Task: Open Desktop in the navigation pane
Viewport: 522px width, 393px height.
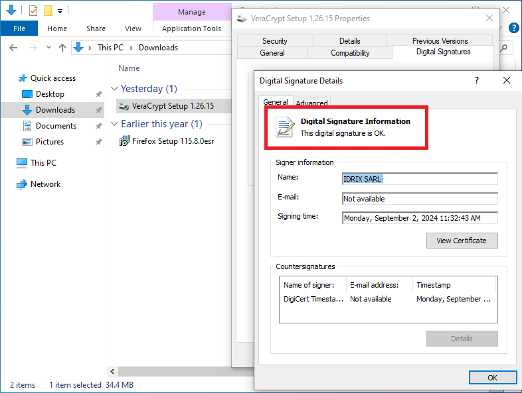Action: [x=50, y=94]
